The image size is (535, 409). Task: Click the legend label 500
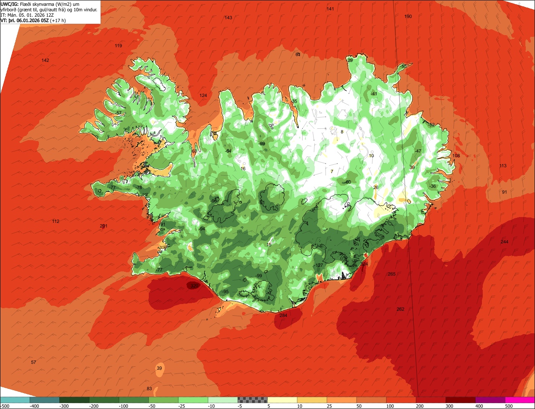point(509,406)
